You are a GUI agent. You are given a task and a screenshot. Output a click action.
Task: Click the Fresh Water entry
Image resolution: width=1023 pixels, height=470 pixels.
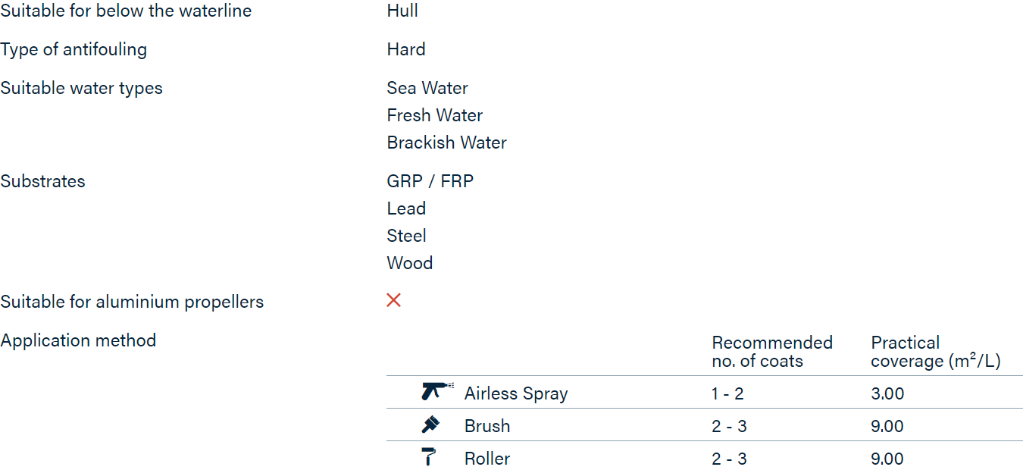click(x=435, y=115)
